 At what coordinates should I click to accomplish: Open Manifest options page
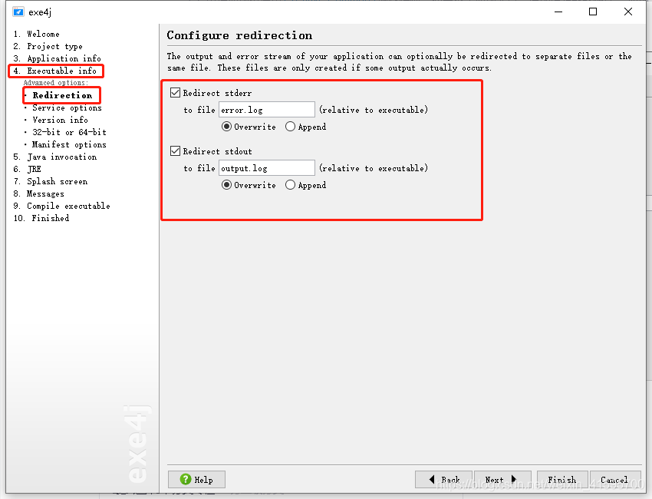[69, 144]
